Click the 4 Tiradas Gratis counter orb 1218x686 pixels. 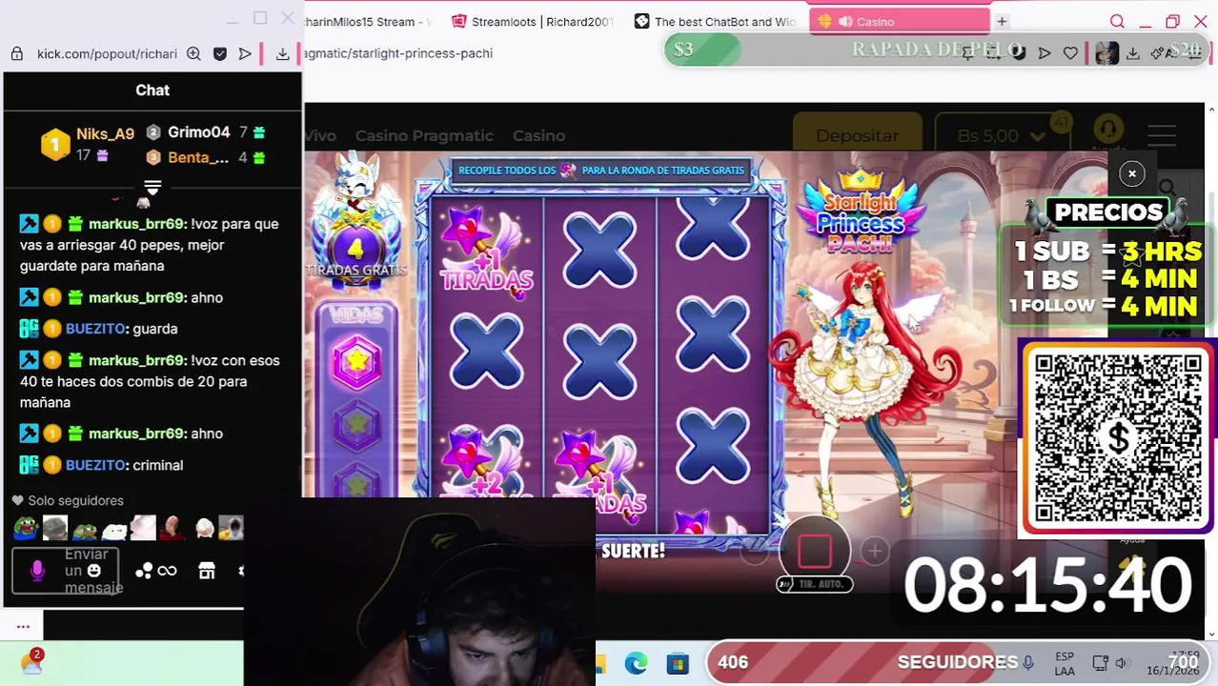click(x=355, y=249)
